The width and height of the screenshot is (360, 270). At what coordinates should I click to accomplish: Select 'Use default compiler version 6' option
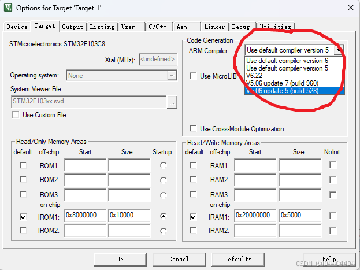coord(294,61)
